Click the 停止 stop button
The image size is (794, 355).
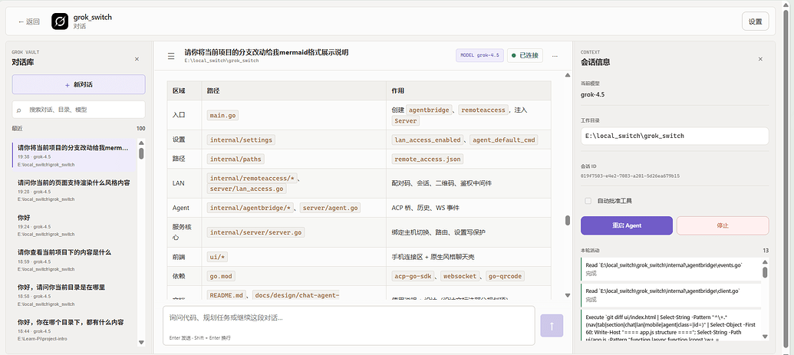723,225
